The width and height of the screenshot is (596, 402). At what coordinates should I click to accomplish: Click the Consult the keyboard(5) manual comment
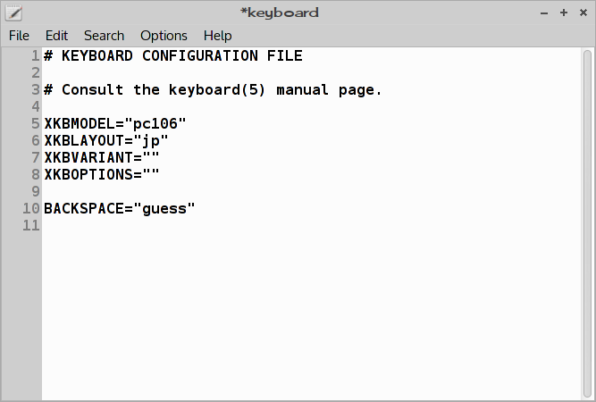[213, 90]
